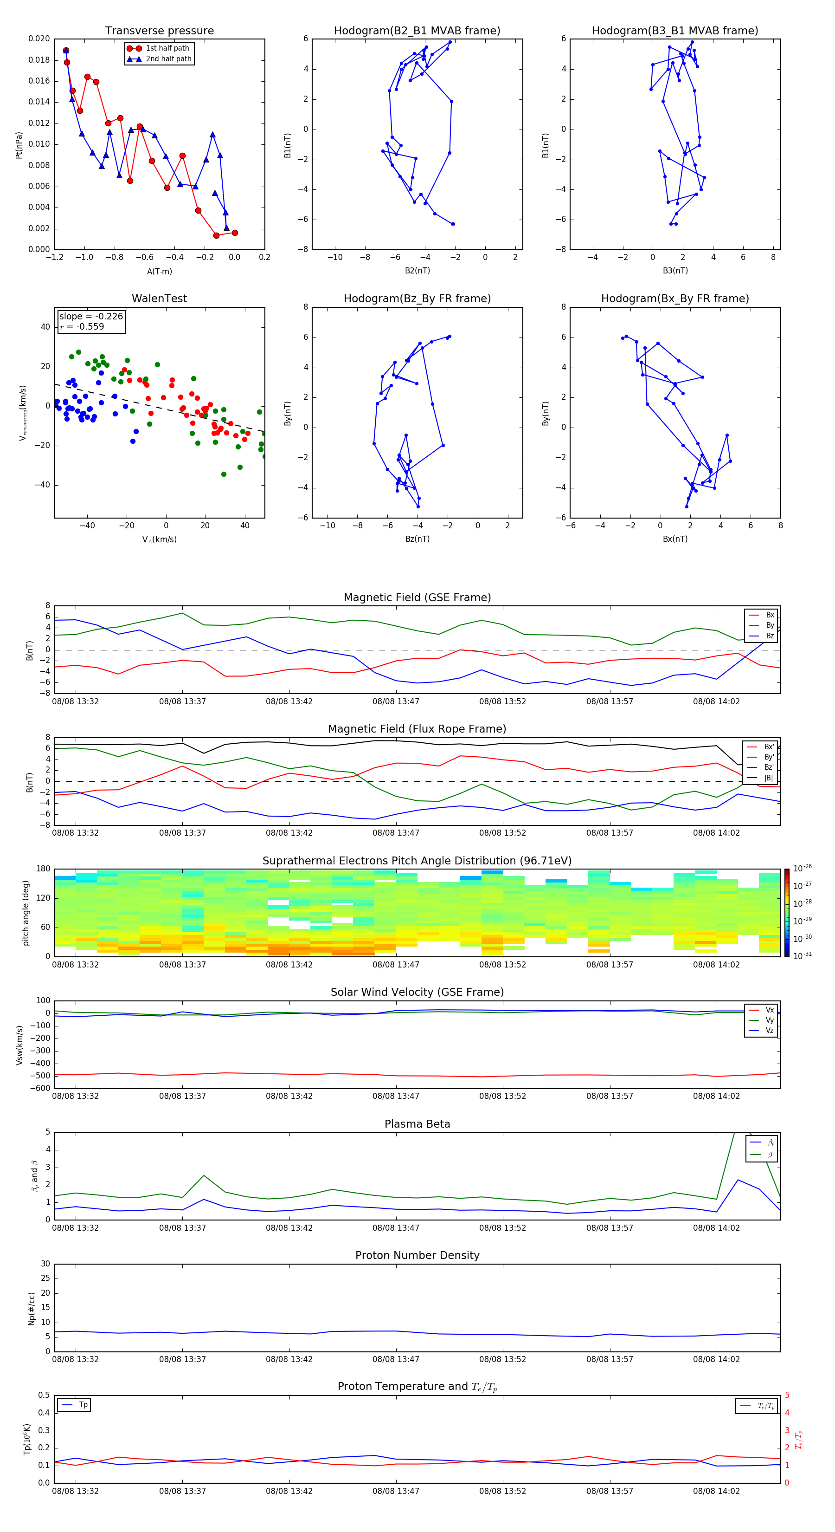Click the '1st half path' legend entry
Screen dimensions: 835x1532
coord(158,48)
